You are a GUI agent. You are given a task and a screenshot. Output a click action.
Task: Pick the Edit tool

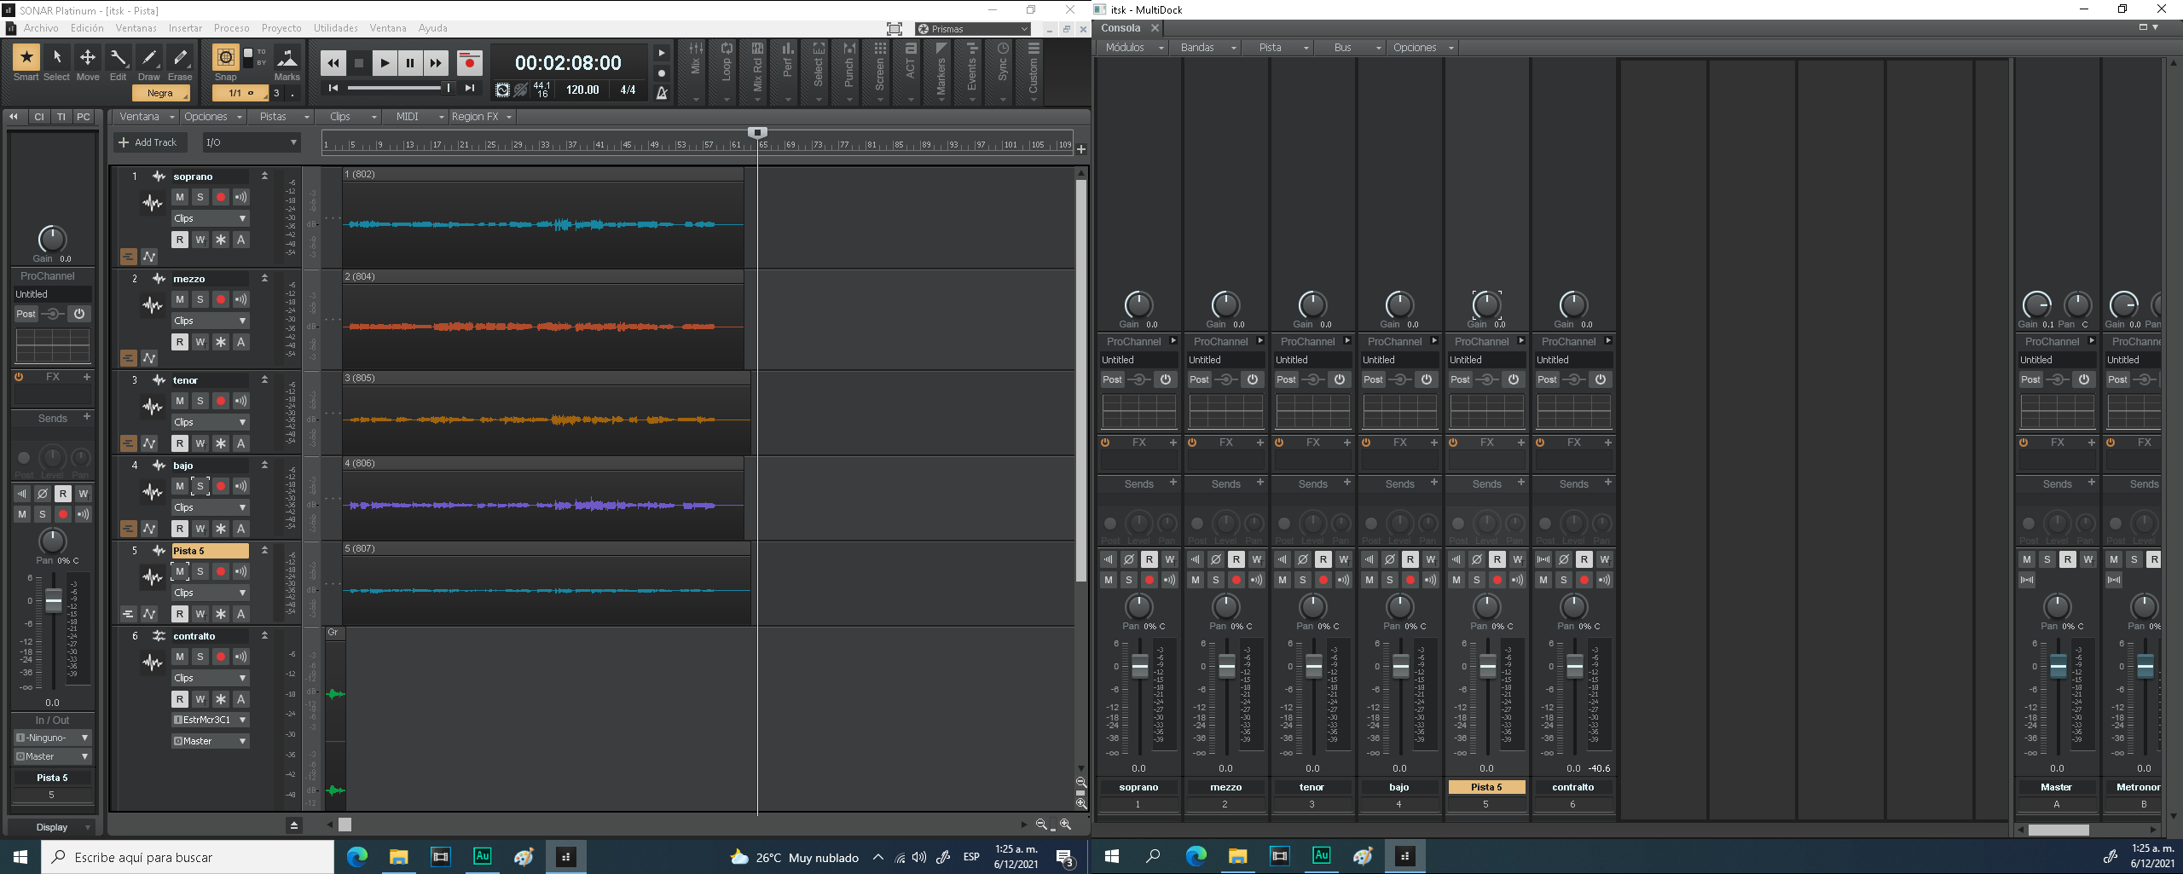coord(119,58)
